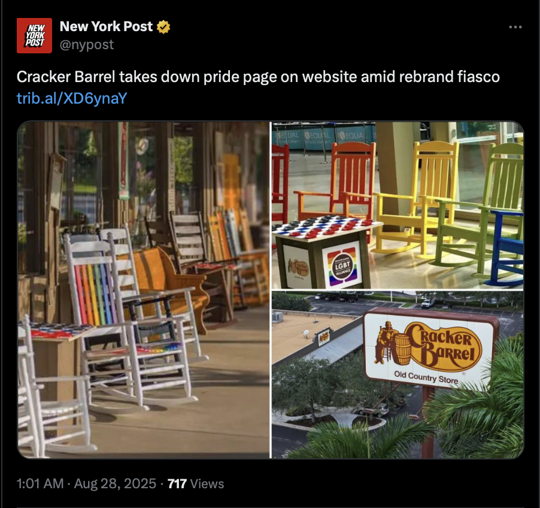Click the New York Post display name
540x508 pixels.
(x=106, y=26)
